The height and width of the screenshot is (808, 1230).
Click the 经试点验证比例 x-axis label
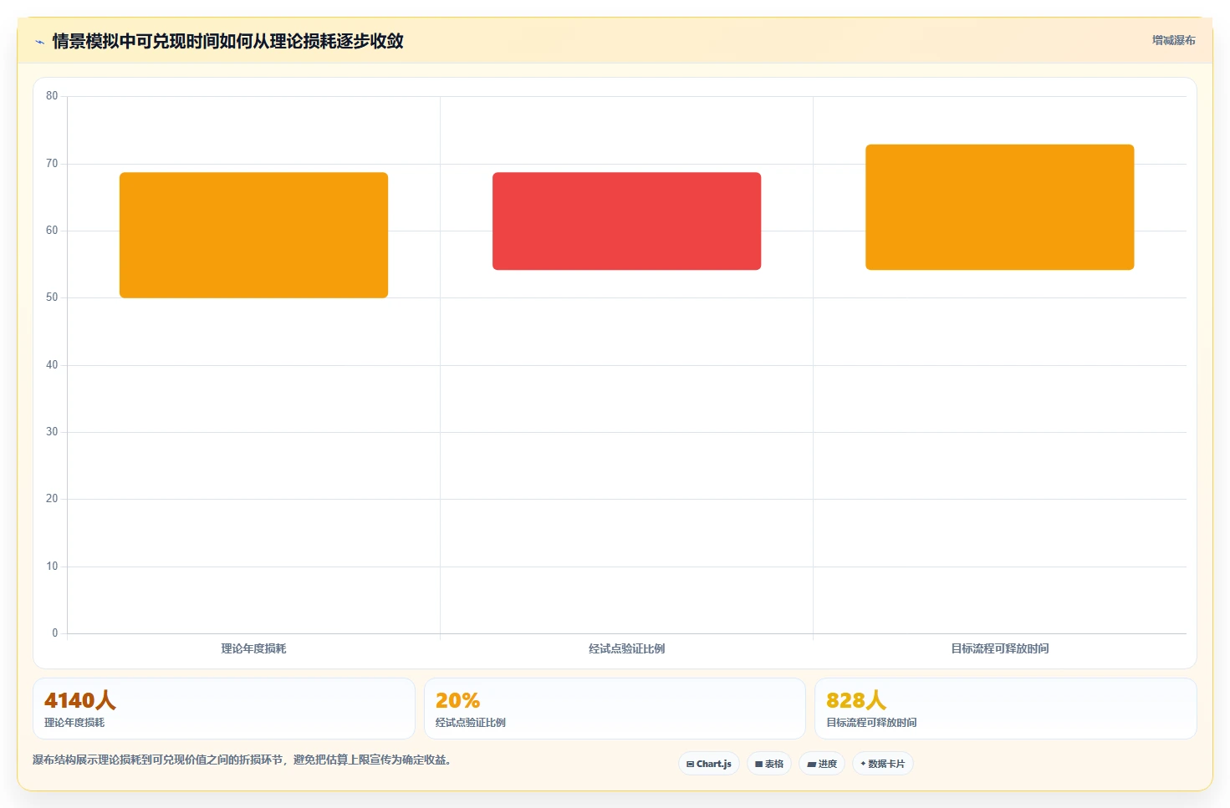tap(626, 648)
